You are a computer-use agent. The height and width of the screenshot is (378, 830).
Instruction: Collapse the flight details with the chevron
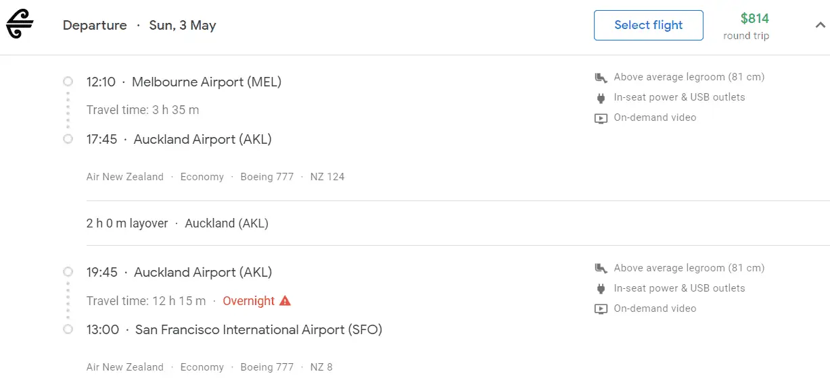tap(820, 26)
